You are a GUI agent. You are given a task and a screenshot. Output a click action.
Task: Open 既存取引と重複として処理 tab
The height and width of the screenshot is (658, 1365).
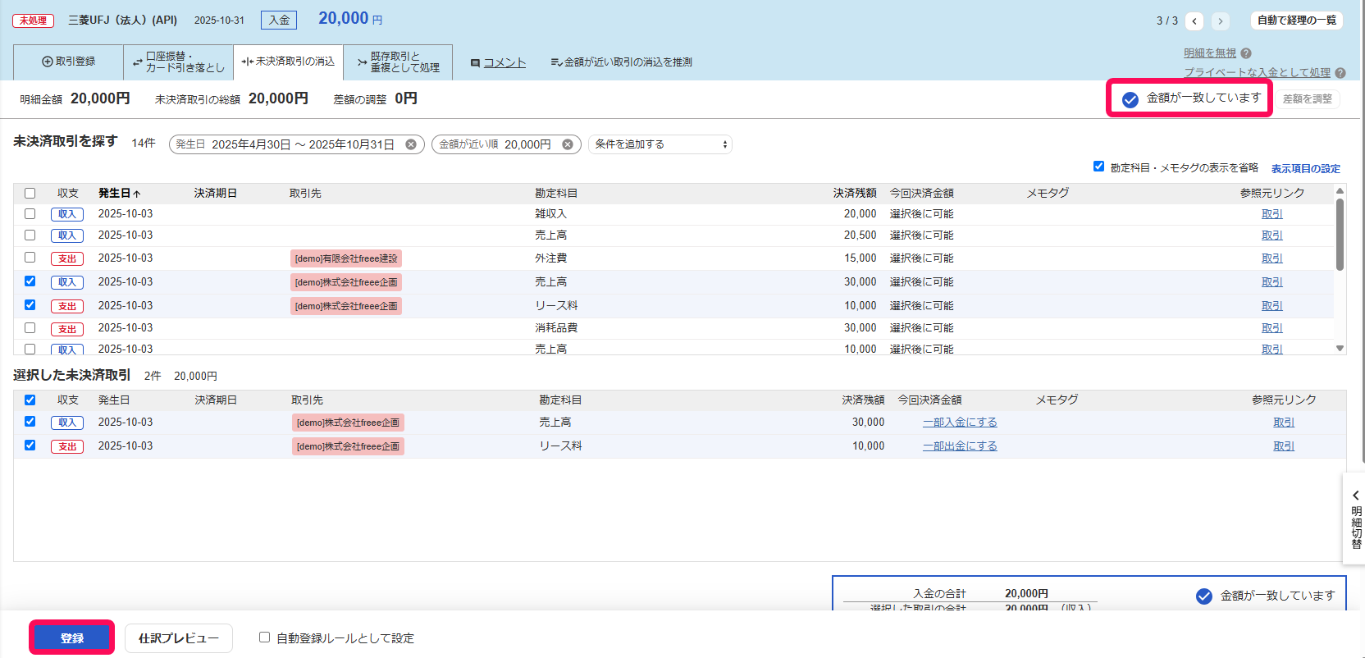point(398,62)
